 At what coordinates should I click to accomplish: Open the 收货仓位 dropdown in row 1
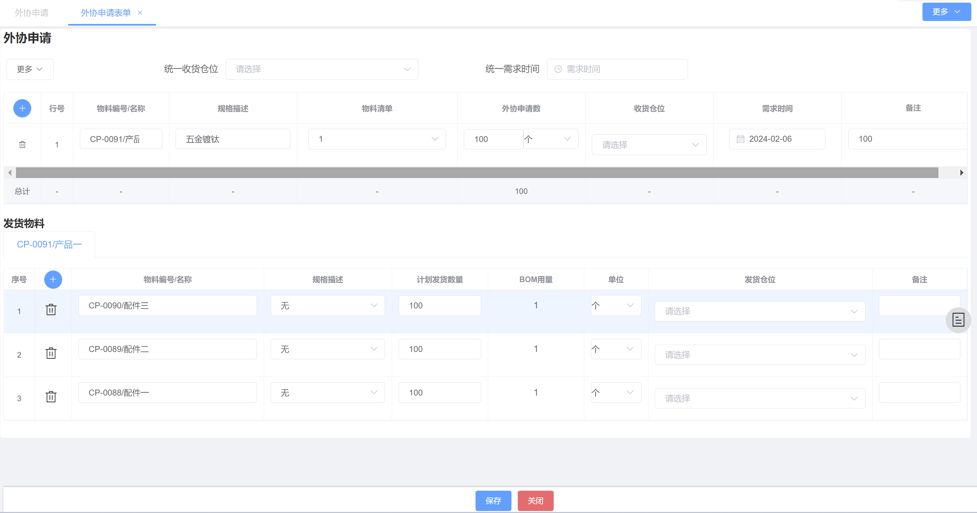(649, 145)
